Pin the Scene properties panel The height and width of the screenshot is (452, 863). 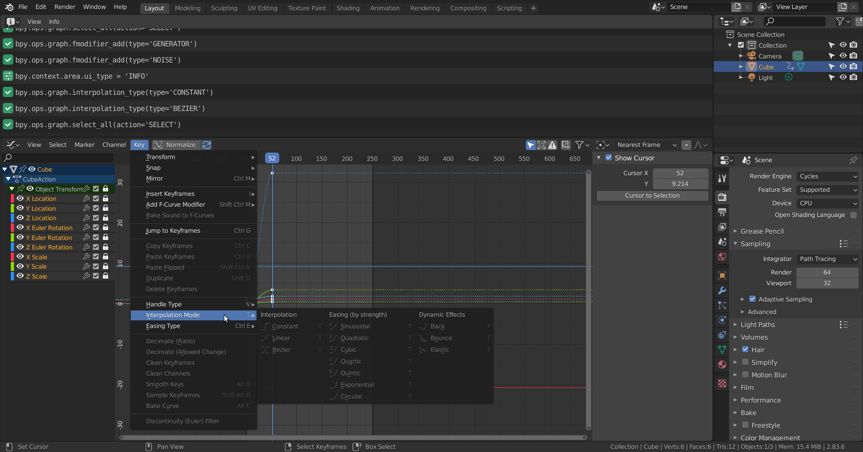click(x=853, y=160)
